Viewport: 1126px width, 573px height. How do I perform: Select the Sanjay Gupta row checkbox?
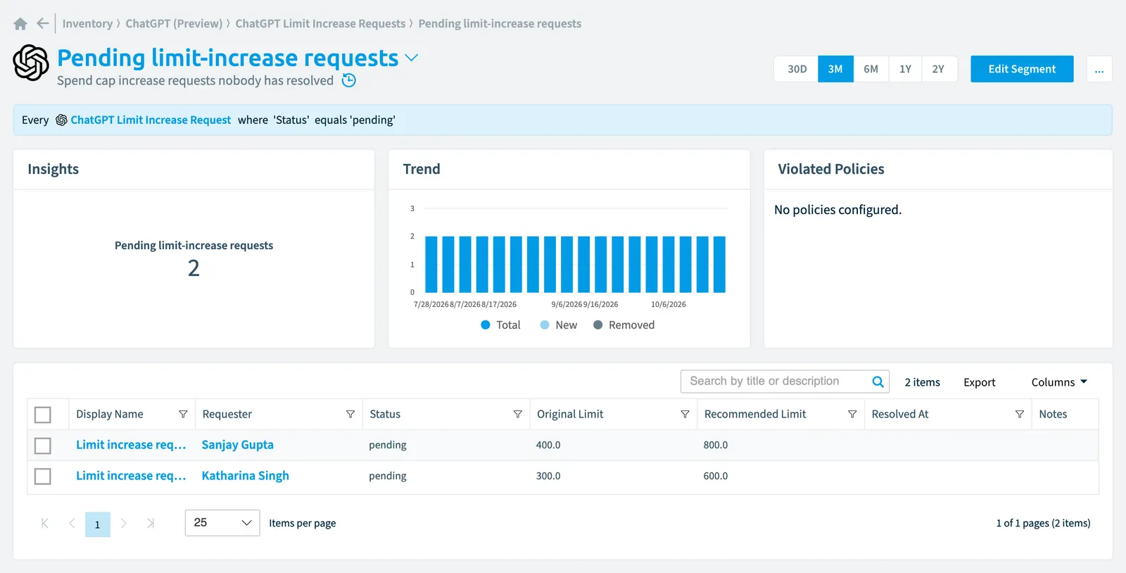tap(43, 446)
